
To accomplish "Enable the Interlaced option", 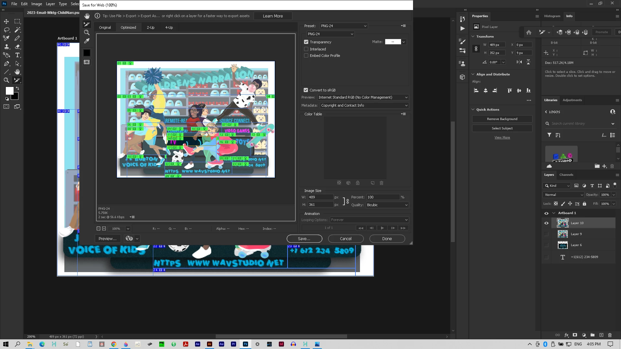I will 306,49.
